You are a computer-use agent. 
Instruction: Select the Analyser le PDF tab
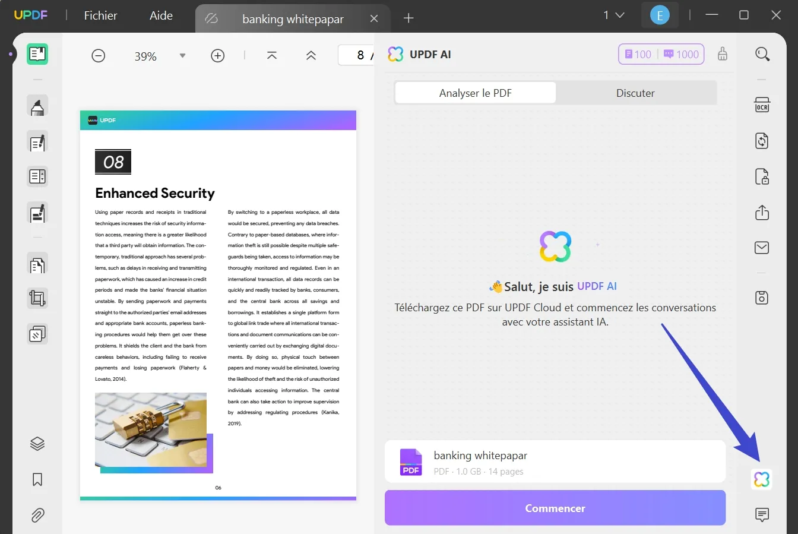(x=476, y=93)
